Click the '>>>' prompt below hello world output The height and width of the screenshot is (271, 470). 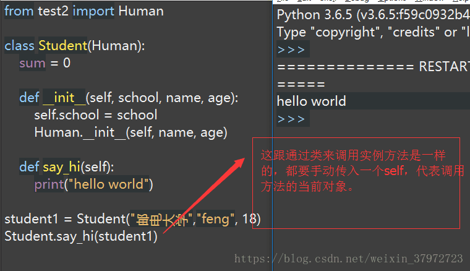pyautogui.click(x=291, y=119)
